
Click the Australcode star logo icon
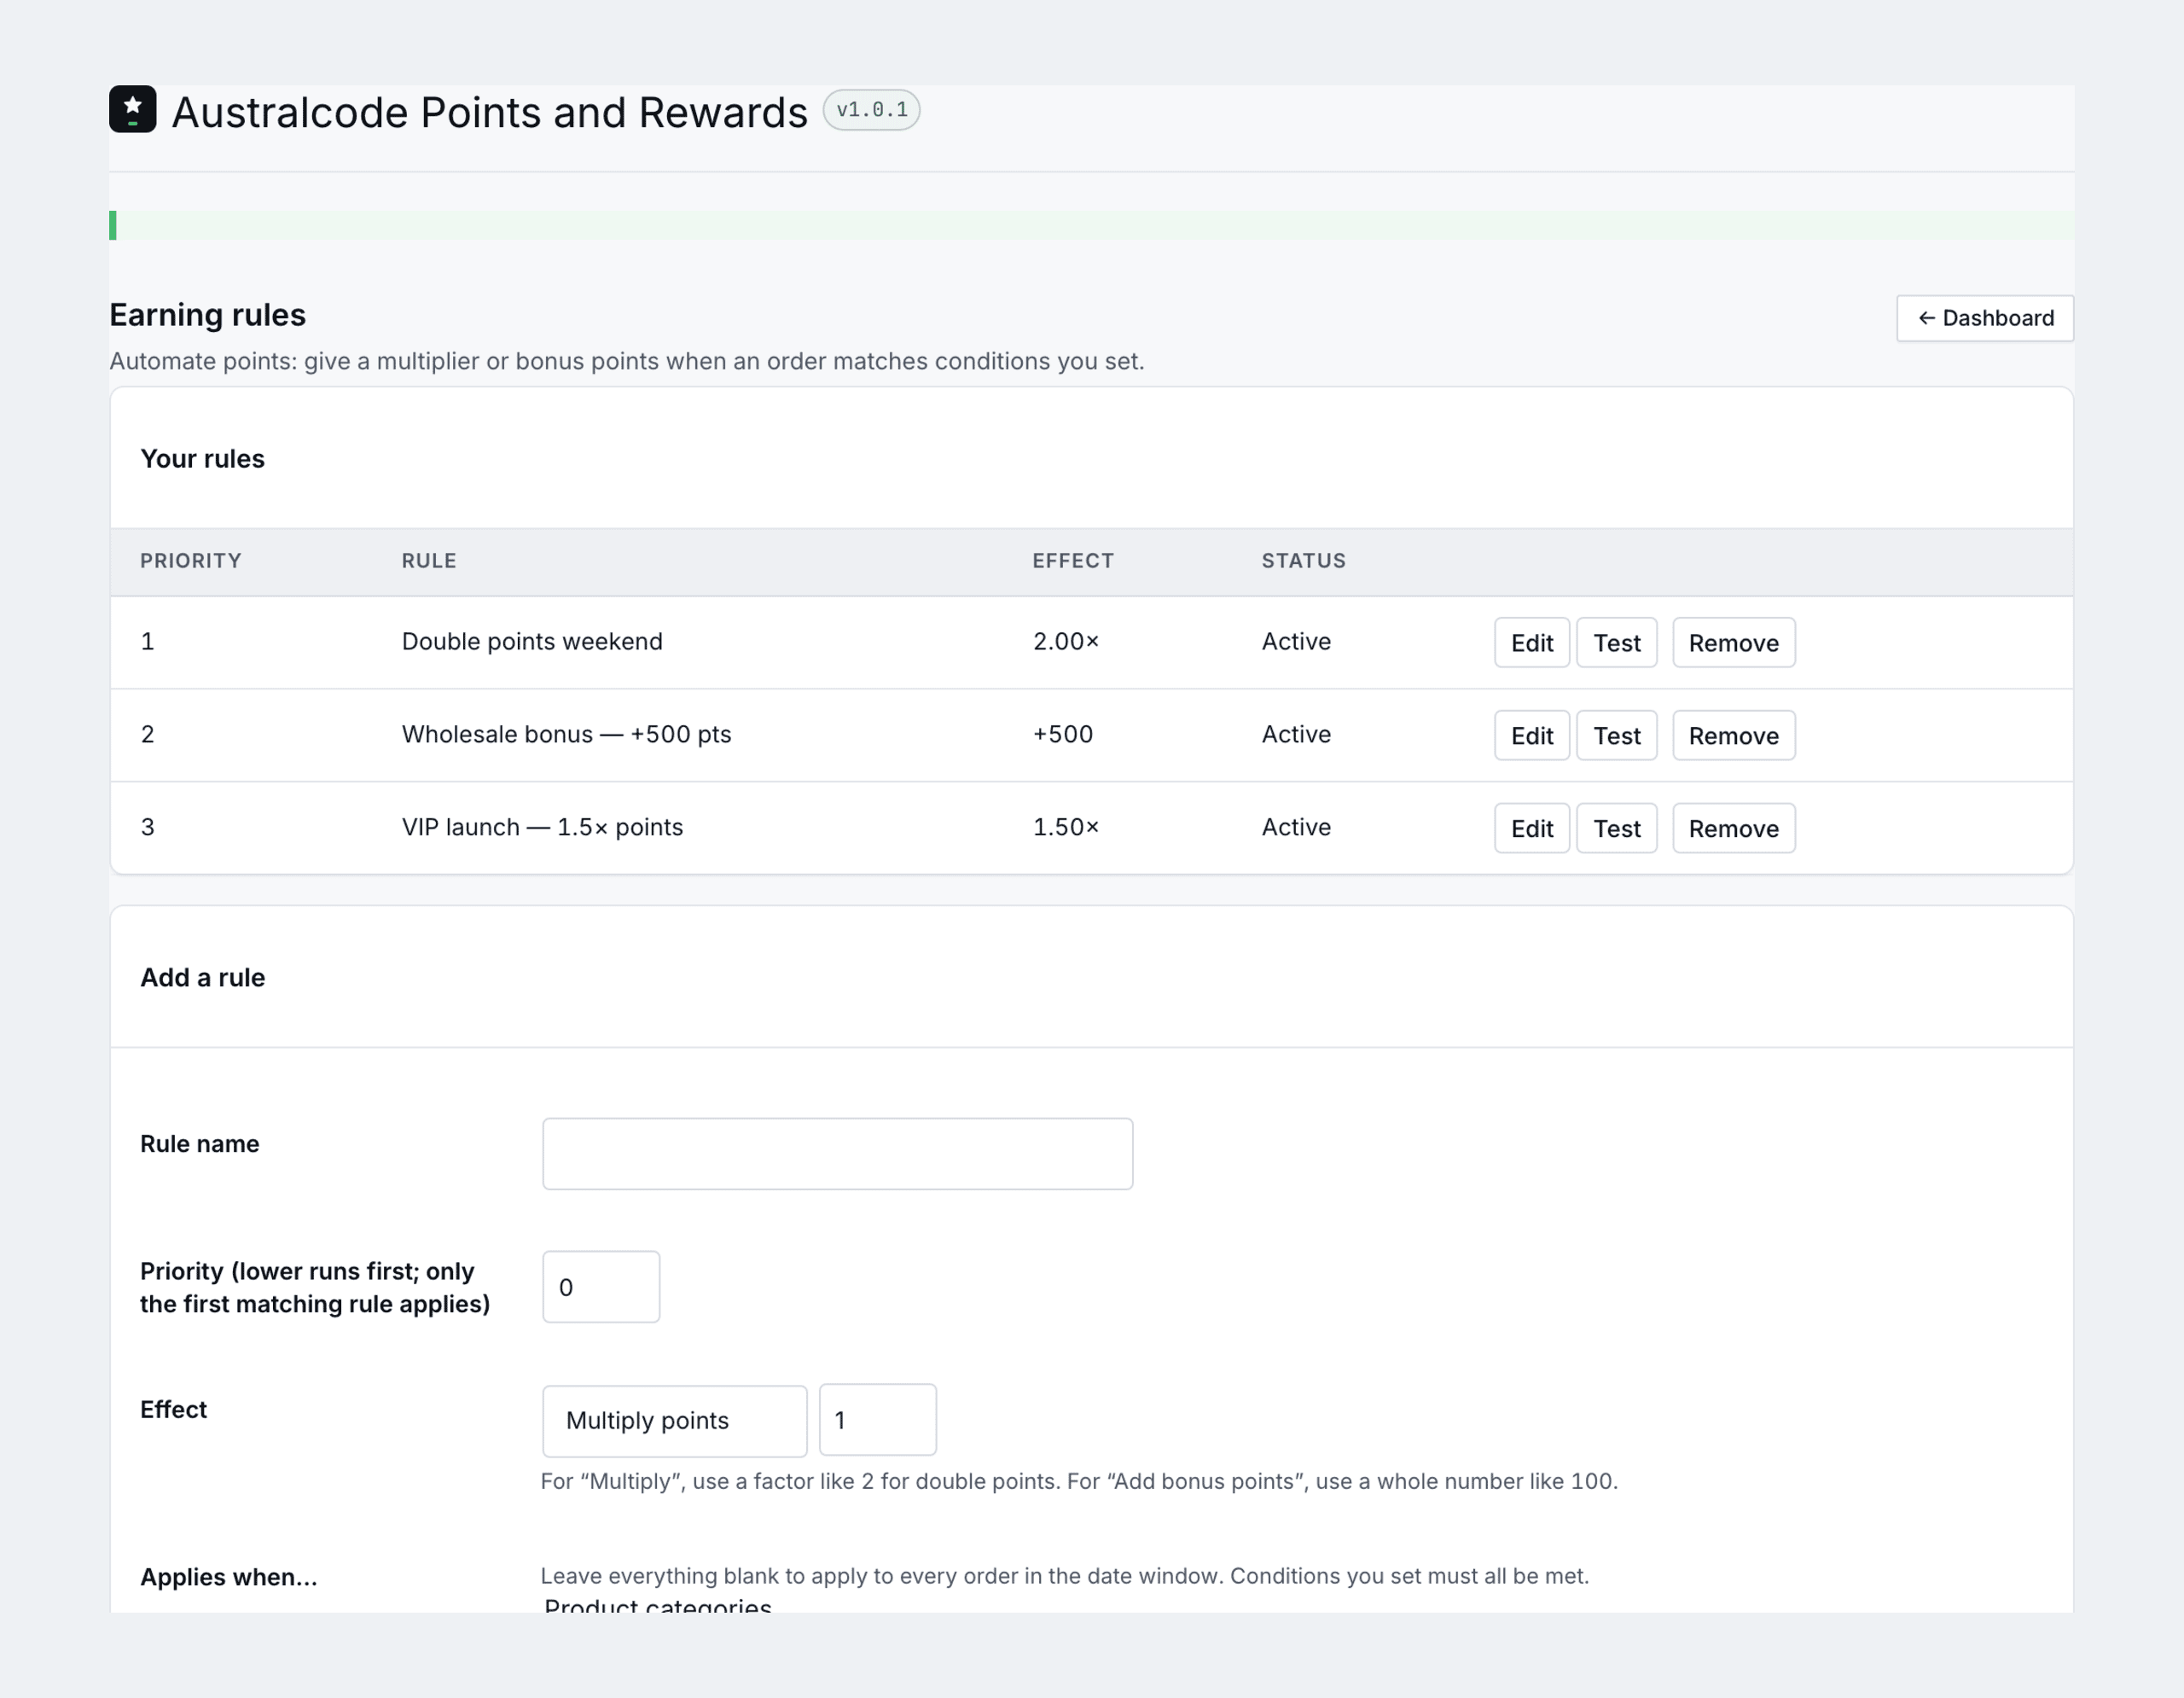(132, 109)
